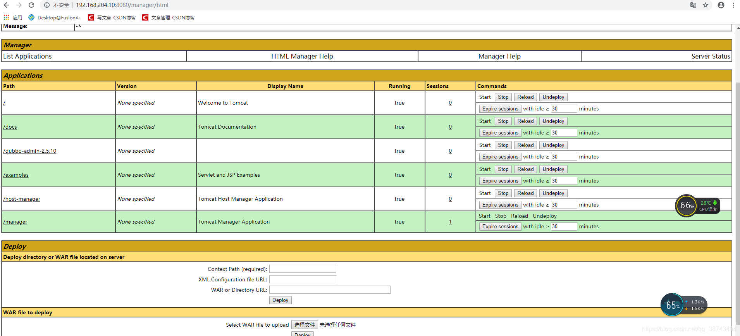Click the site info not-secure icon
The height and width of the screenshot is (336, 740).
point(47,5)
